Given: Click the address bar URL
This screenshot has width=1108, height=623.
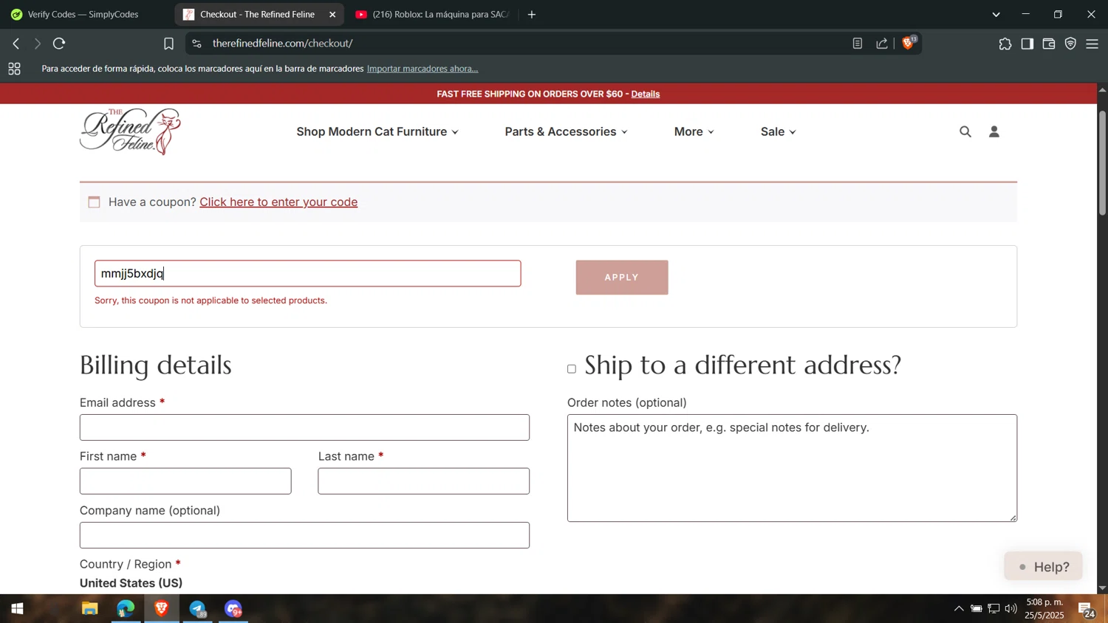Looking at the screenshot, I should point(282,44).
